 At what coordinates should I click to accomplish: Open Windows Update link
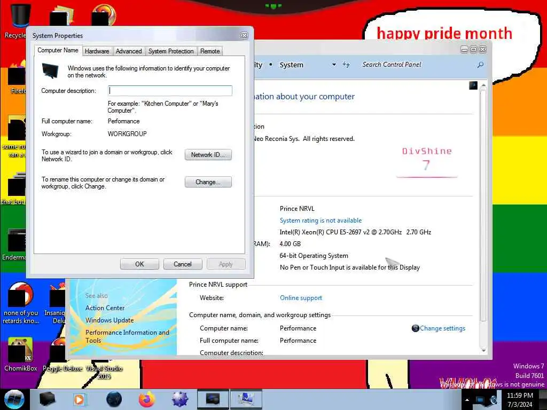(x=110, y=320)
